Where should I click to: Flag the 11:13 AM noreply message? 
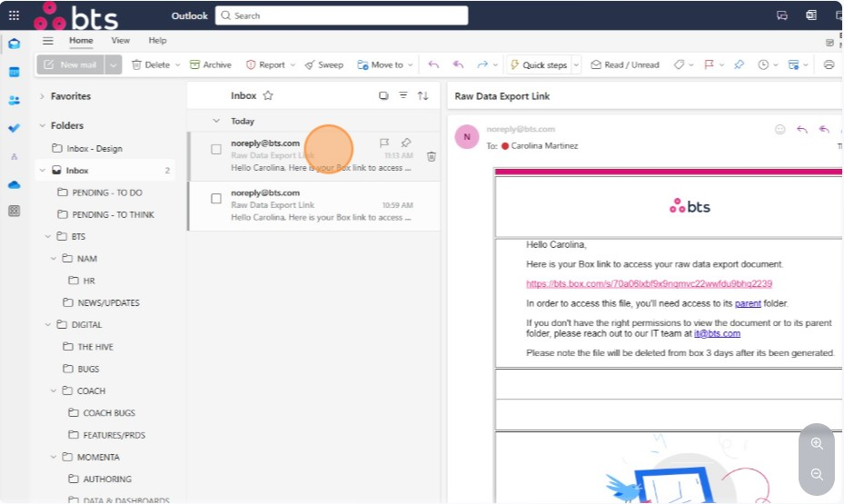pos(383,143)
